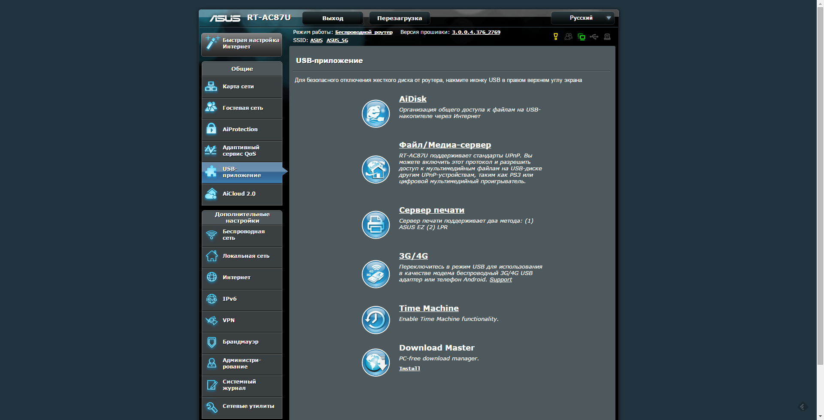This screenshot has width=824, height=420.
Task: Open Гостевая сеть menu item
Action: click(x=242, y=108)
